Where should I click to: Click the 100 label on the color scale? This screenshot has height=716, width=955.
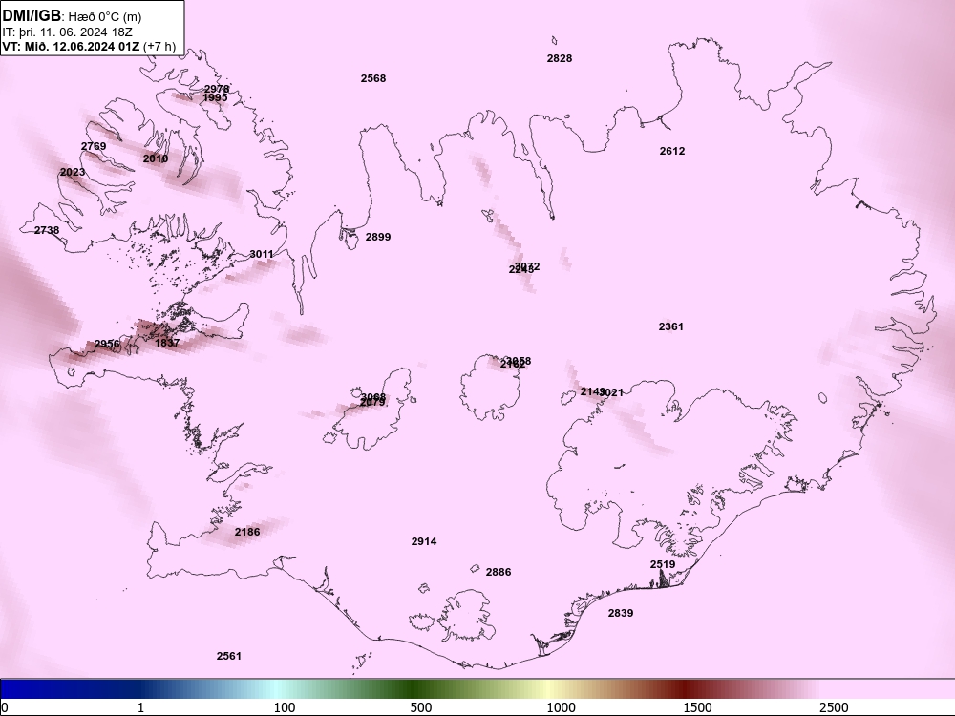click(285, 707)
